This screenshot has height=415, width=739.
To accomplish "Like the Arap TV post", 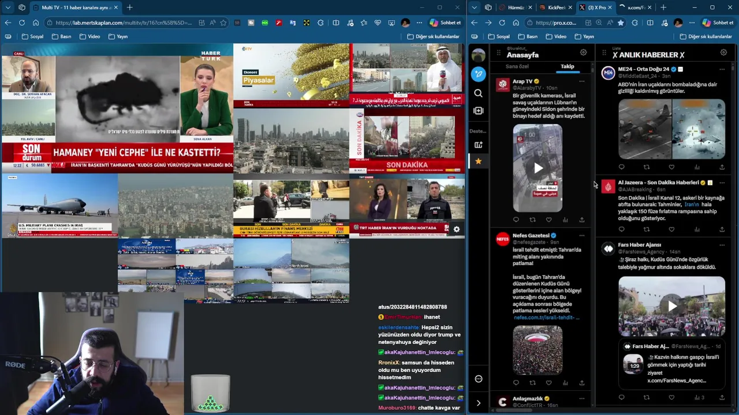I will (x=548, y=220).
